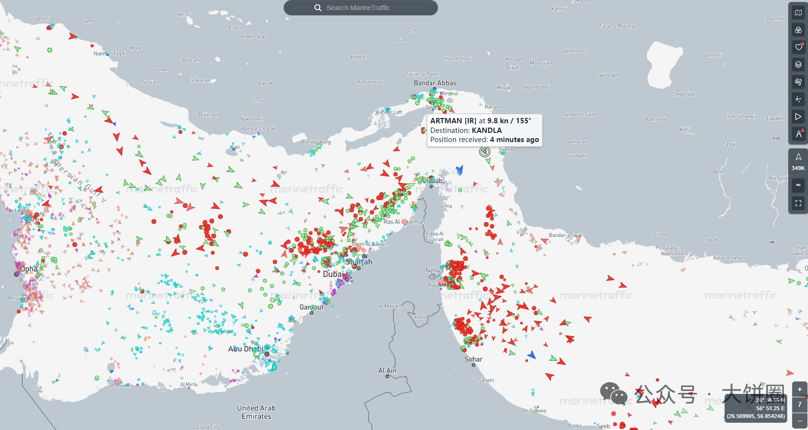This screenshot has height=430, width=808.
Task: Click the Dibba Al Fujairah label
Action: (x=435, y=236)
